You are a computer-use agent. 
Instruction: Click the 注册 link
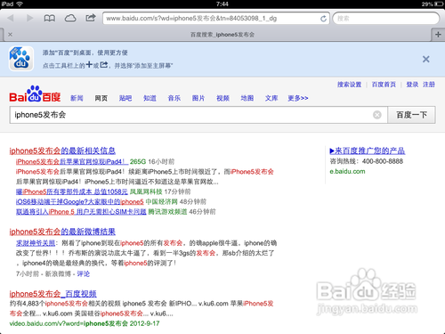tap(429, 85)
